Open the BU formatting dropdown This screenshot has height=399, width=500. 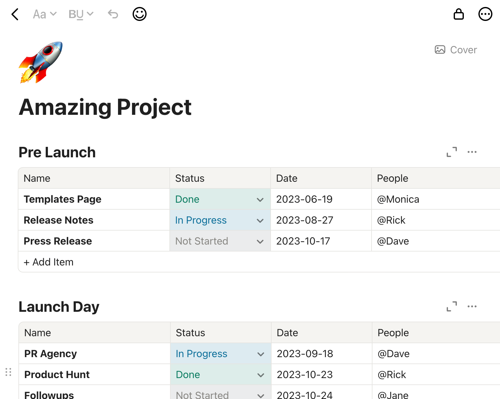(81, 14)
